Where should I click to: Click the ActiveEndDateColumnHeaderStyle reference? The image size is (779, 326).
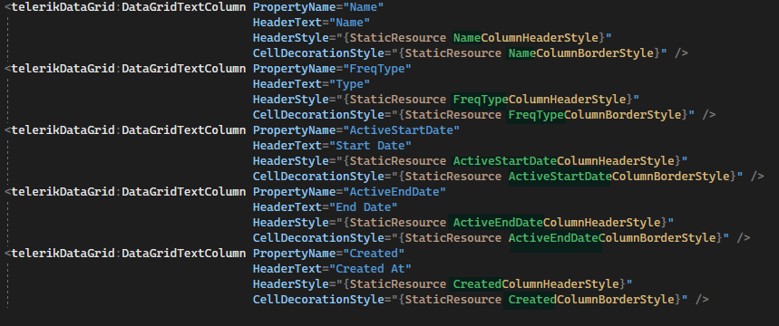coord(557,222)
